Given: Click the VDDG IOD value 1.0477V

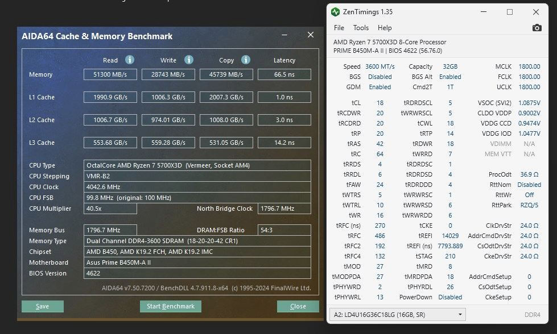Looking at the screenshot, I should tap(529, 133).
